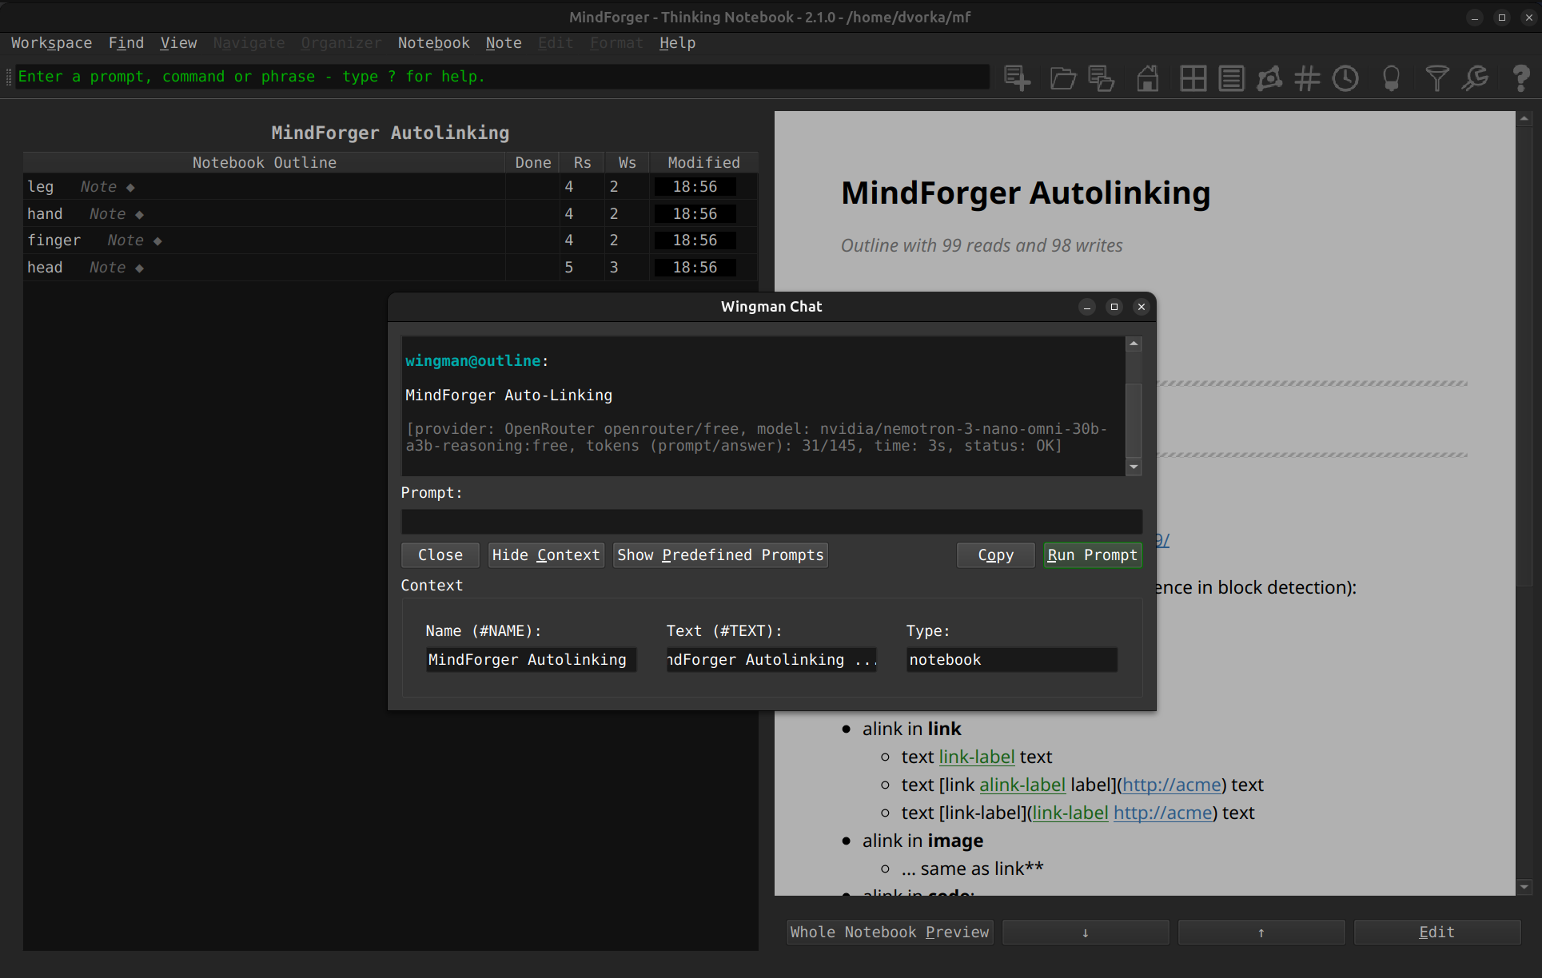This screenshot has height=978, width=1542.
Task: Open the scope filter funnel icon
Action: coord(1436,78)
